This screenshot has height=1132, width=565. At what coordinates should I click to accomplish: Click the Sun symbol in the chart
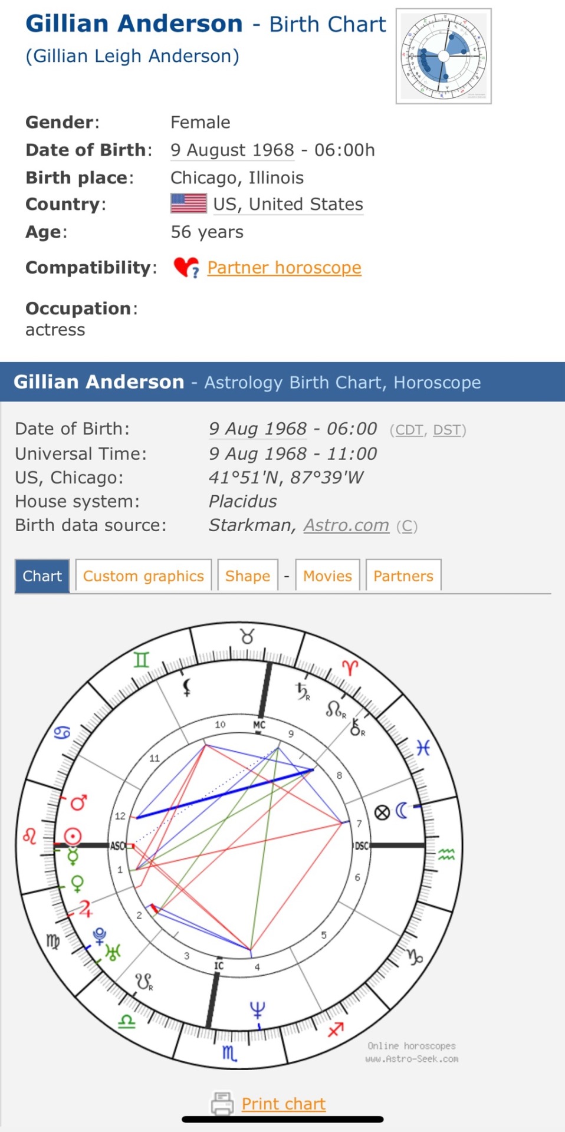[x=73, y=835]
